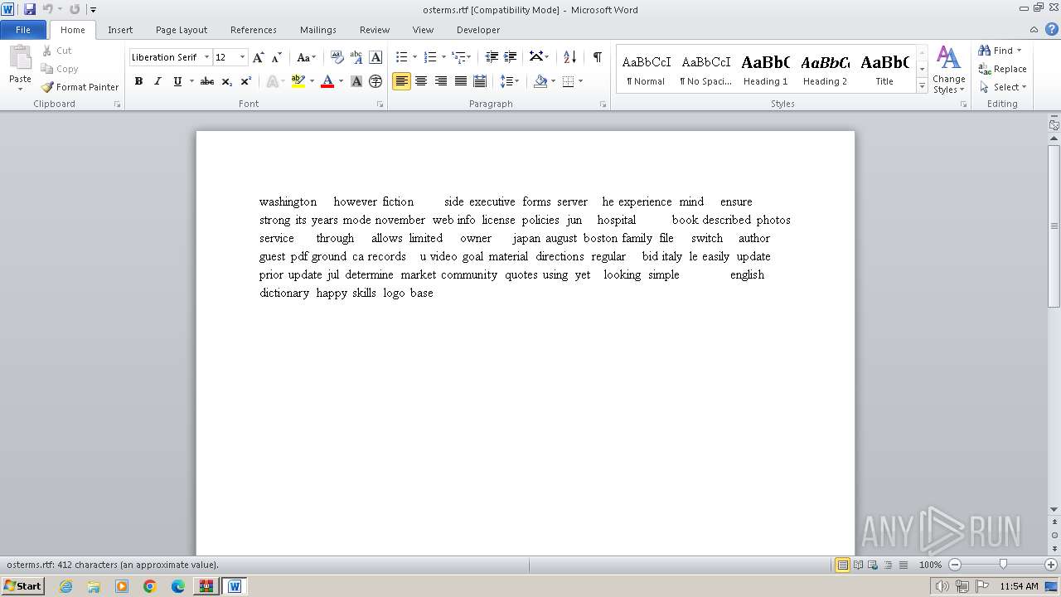Screen dimensions: 1061x597
Task: Open Paragraph dialog launcher
Action: [x=603, y=104]
